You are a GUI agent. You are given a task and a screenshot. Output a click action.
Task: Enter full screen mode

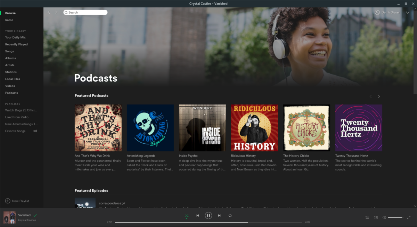coord(409,218)
